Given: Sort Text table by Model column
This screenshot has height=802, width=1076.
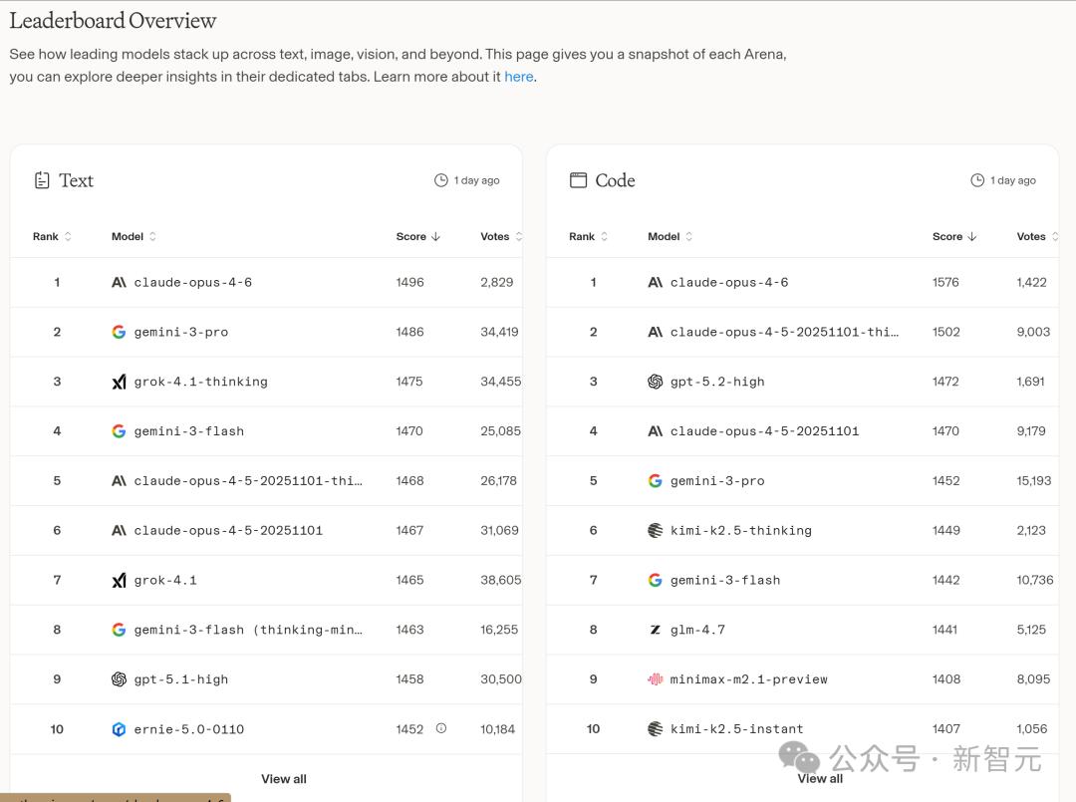Looking at the screenshot, I should coord(134,236).
